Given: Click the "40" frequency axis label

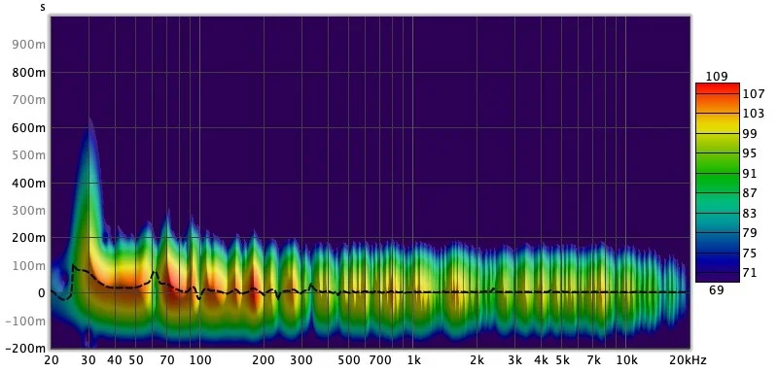Looking at the screenshot, I should pos(115,360).
